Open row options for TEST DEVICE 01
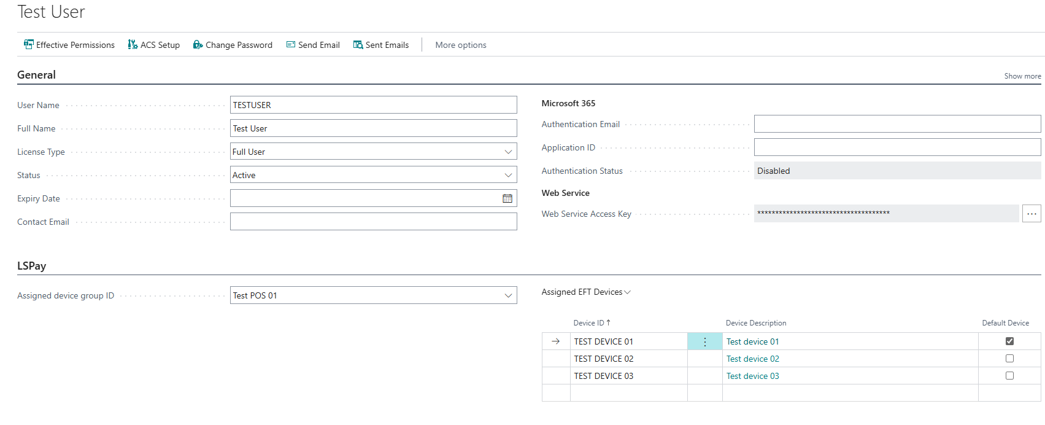The width and height of the screenshot is (1045, 425). [704, 341]
